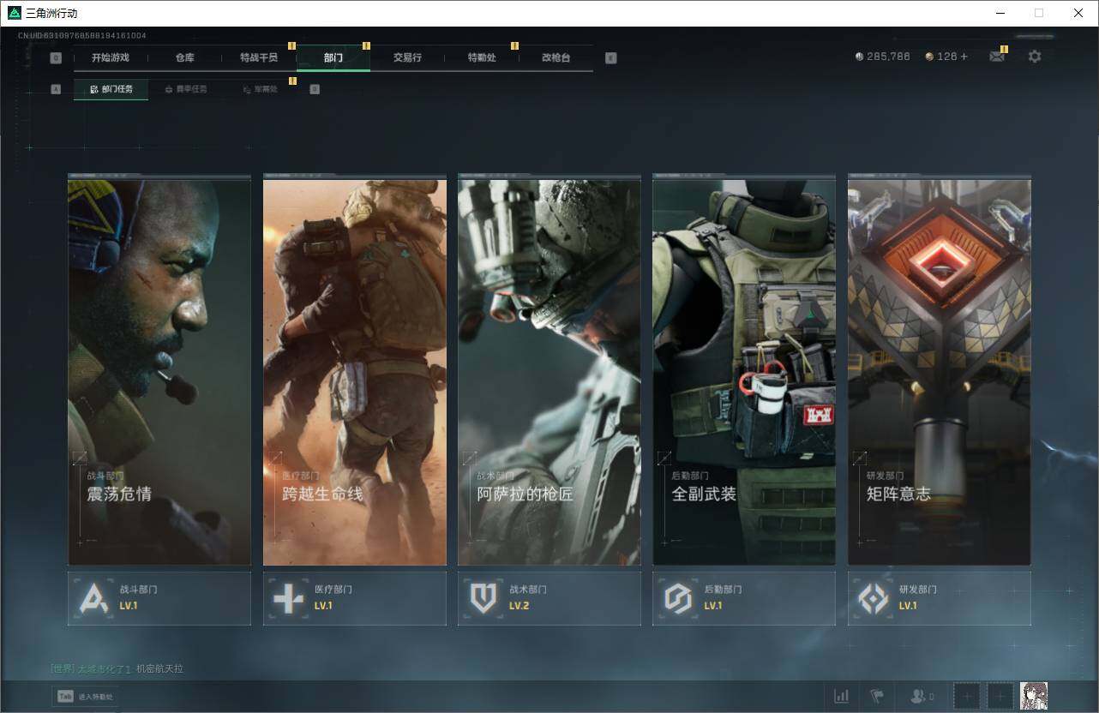Click the first empty teammate plus slot
This screenshot has width=1099, height=713.
tap(967, 696)
